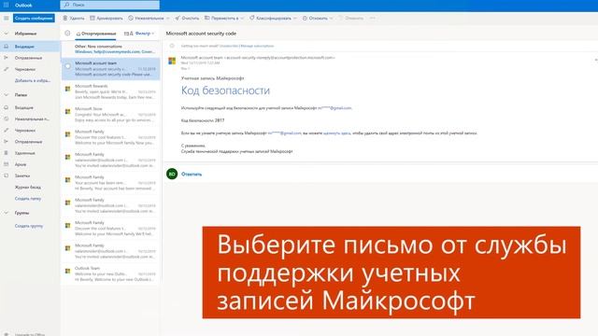
Task: Click the Код безопасности heading
Action: pos(225,91)
